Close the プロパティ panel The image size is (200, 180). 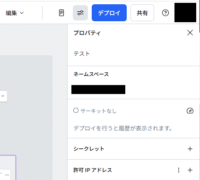[x=190, y=33]
